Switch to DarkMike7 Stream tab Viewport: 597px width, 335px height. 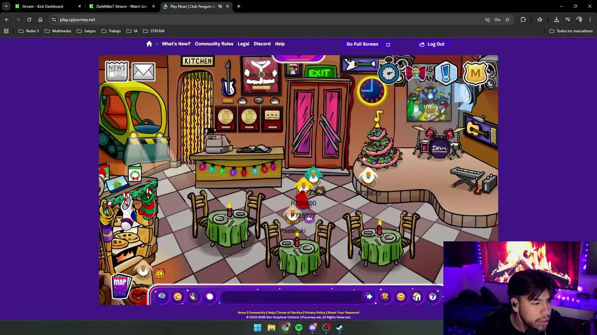(122, 7)
